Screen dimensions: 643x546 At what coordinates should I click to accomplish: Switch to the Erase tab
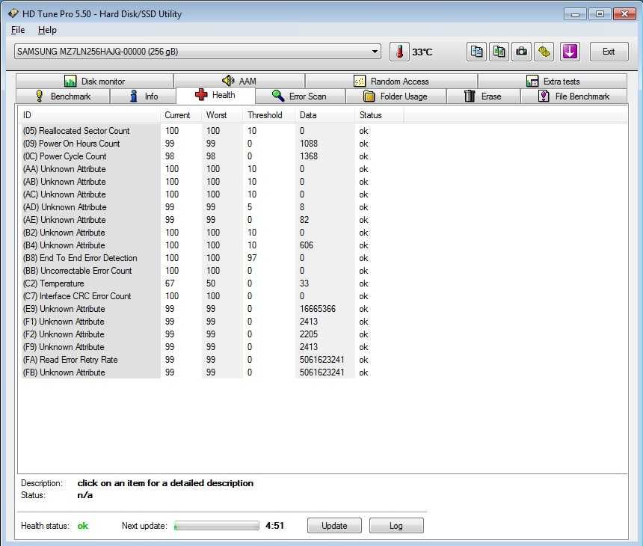(x=483, y=96)
